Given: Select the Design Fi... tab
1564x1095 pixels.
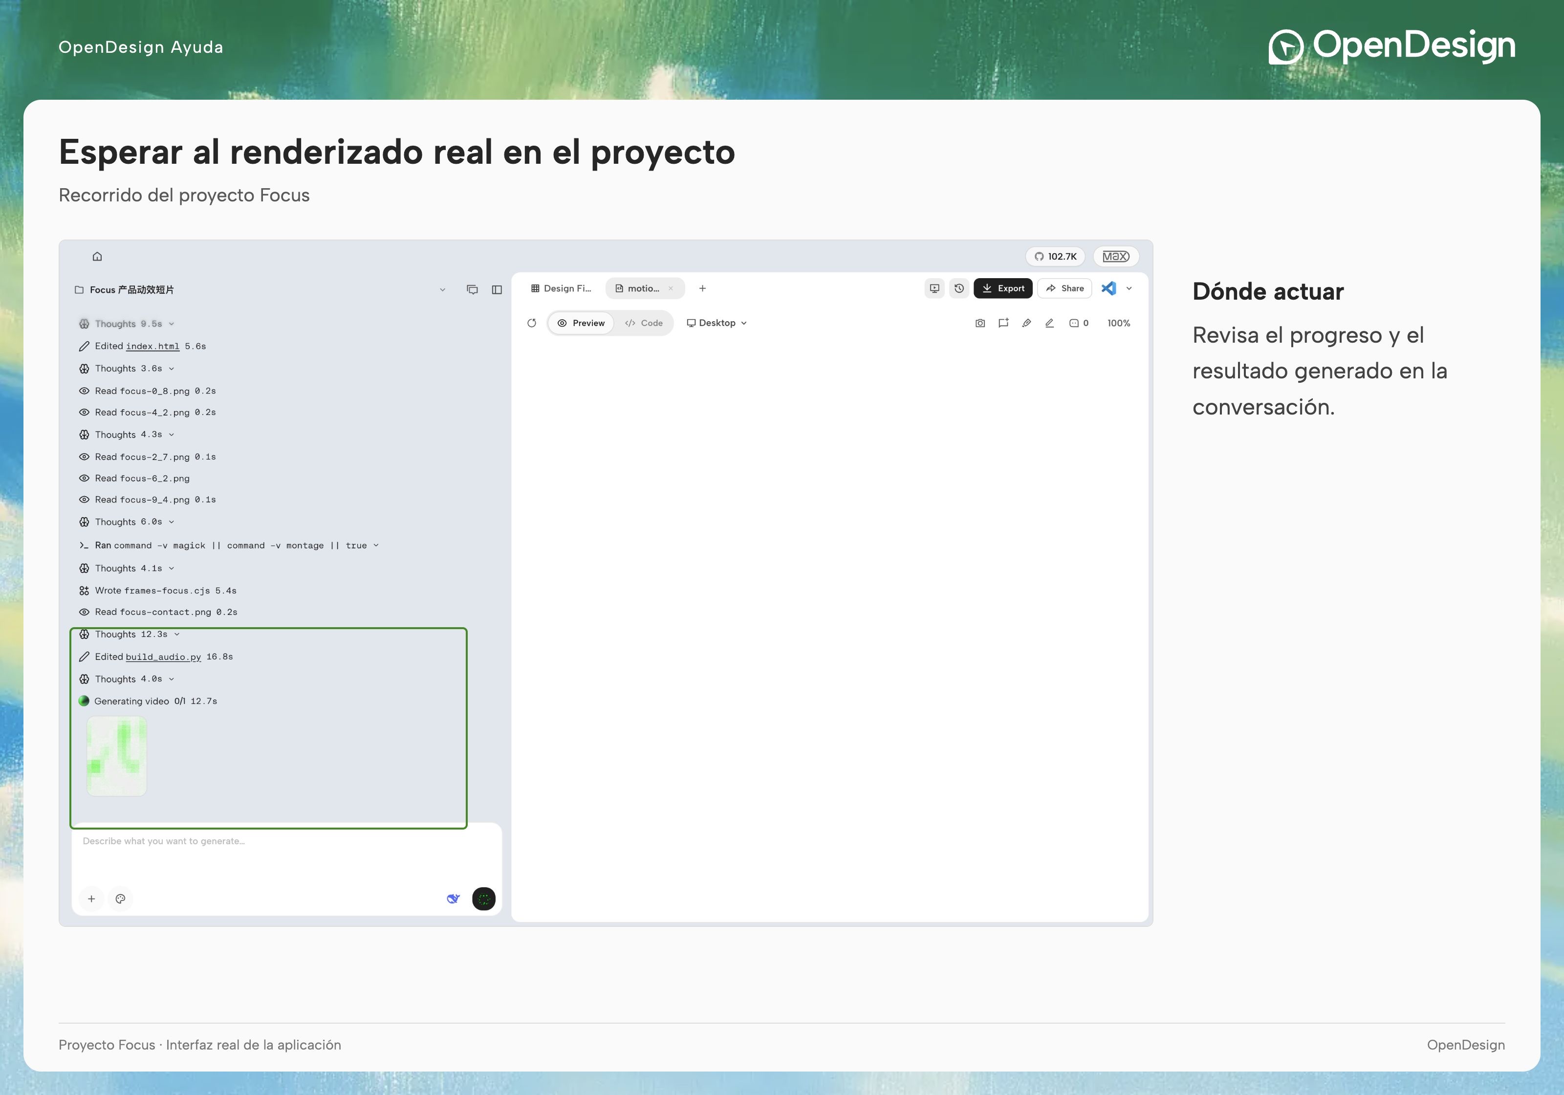Looking at the screenshot, I should pos(561,288).
